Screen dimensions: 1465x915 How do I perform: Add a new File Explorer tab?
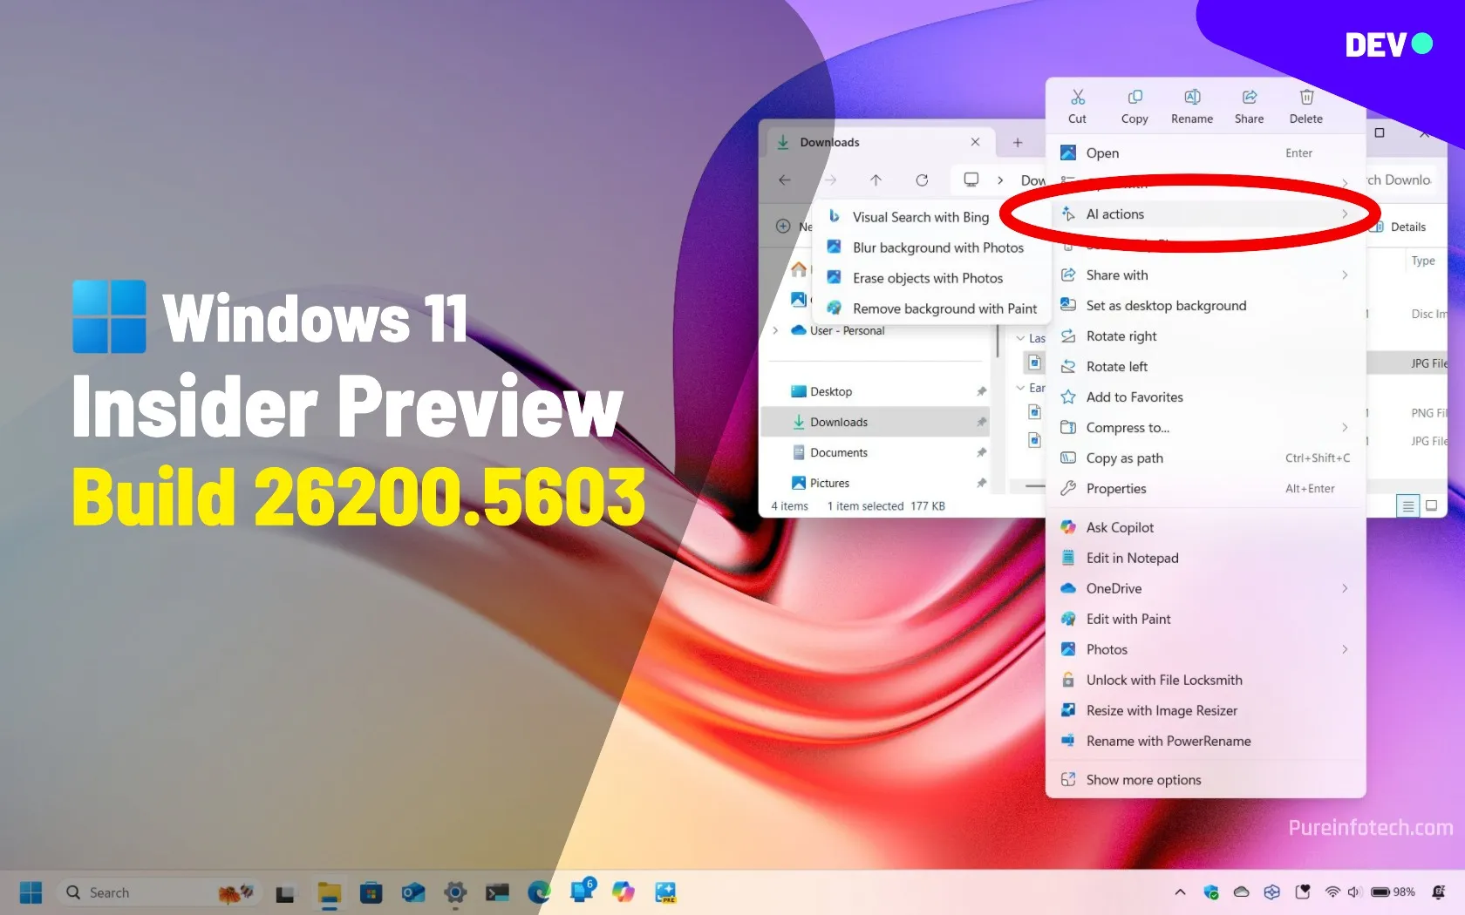point(1018,143)
